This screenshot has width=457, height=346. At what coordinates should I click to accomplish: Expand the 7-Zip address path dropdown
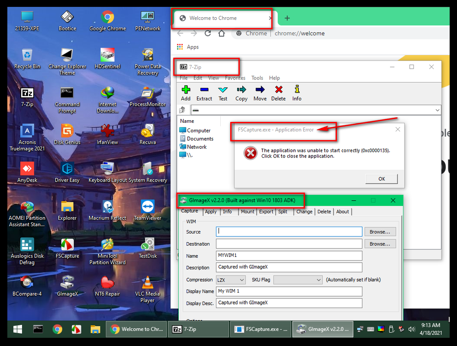tap(437, 110)
